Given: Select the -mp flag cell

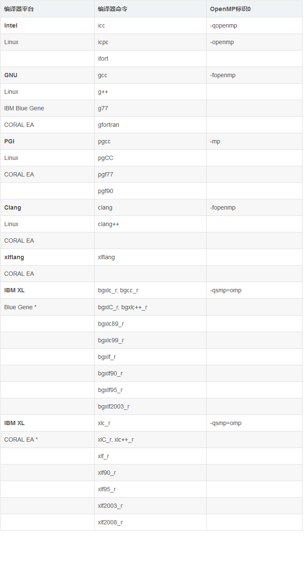Looking at the screenshot, I should point(215,141).
